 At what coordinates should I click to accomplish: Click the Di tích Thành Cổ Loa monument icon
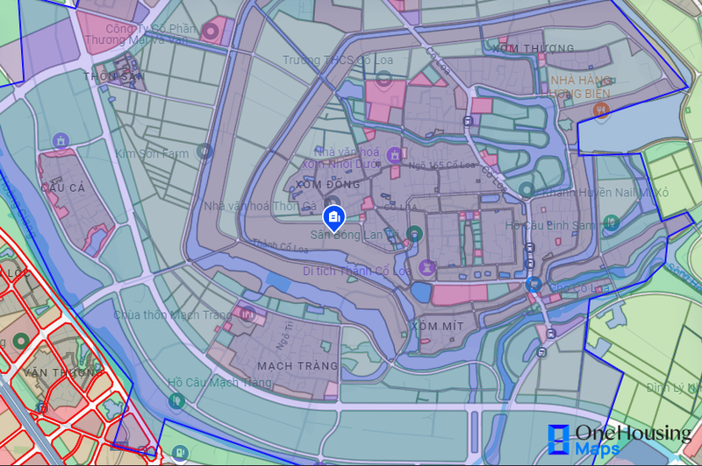pos(426,267)
